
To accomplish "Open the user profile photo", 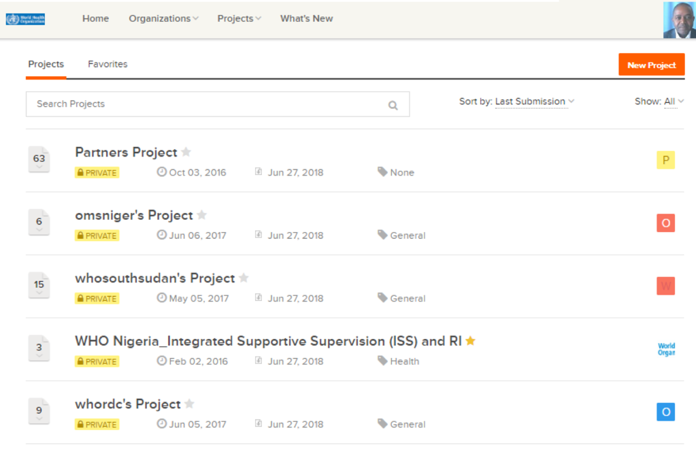I will tap(680, 20).
